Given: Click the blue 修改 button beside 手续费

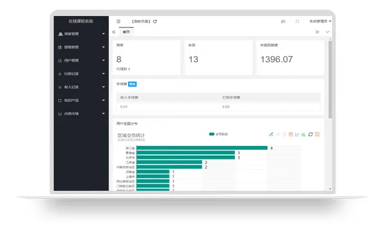Looking at the screenshot, I should pos(132,84).
